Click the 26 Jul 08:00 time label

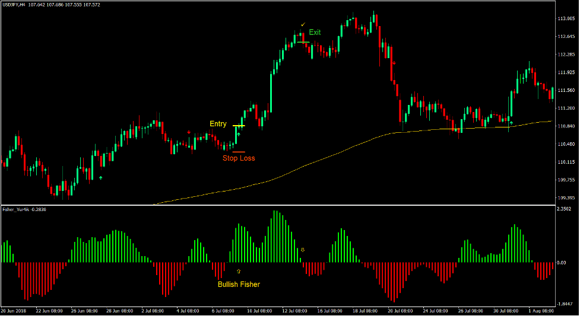point(471,311)
